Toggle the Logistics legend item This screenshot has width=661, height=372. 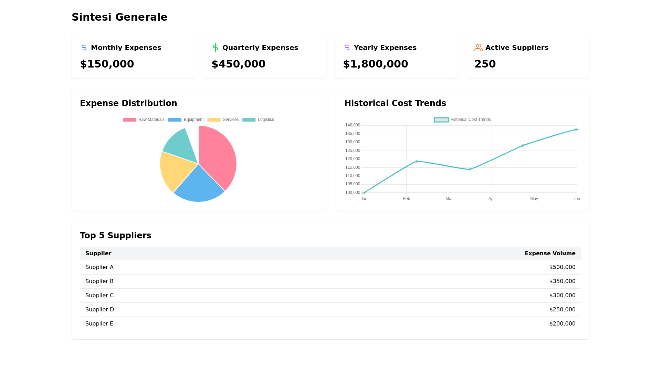click(258, 120)
